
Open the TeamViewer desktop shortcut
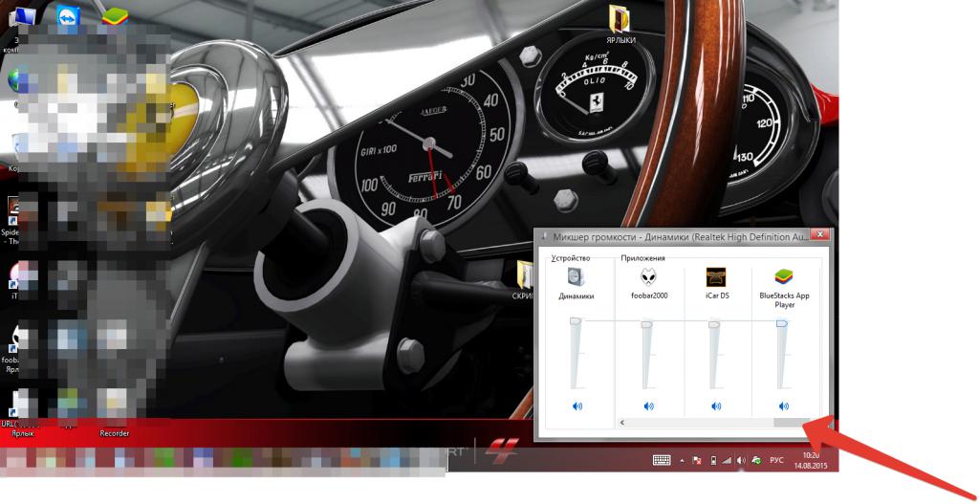pyautogui.click(x=68, y=18)
